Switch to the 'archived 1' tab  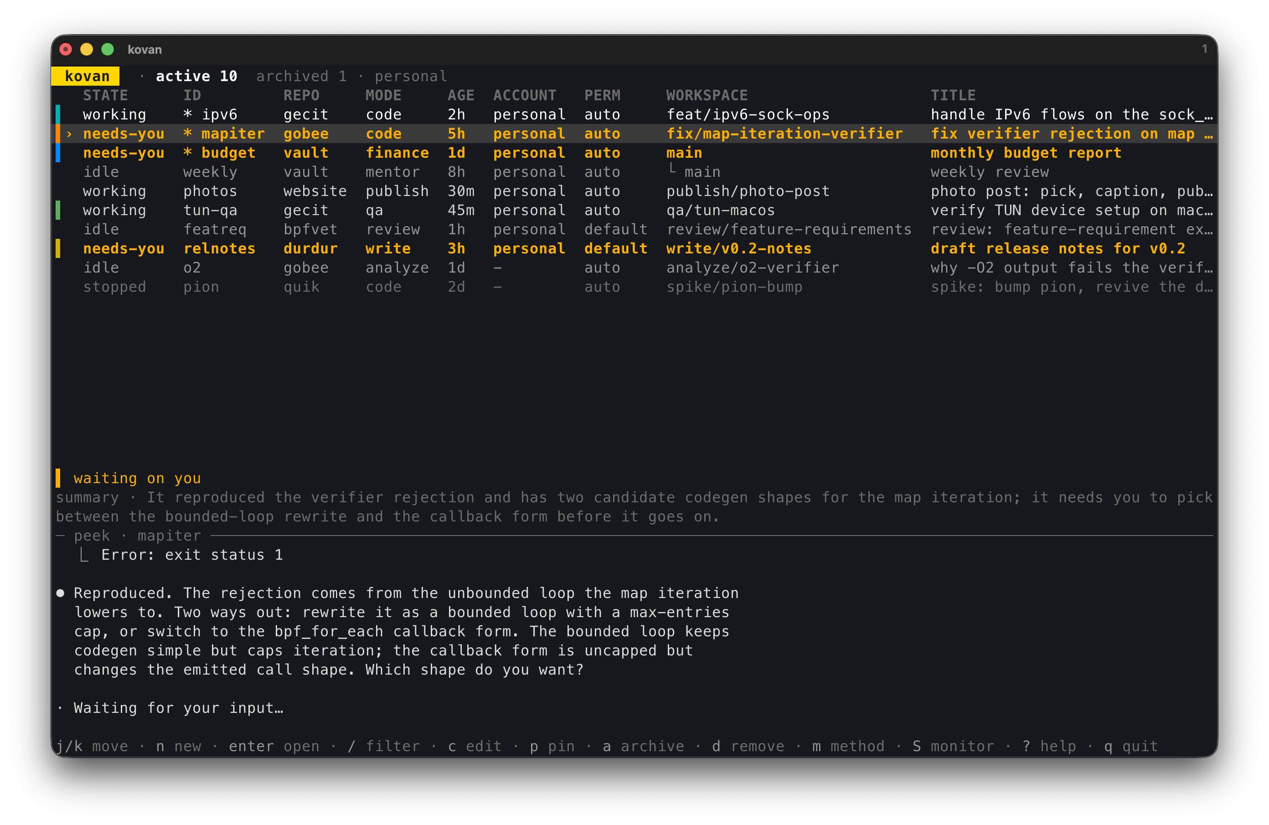[x=301, y=76]
